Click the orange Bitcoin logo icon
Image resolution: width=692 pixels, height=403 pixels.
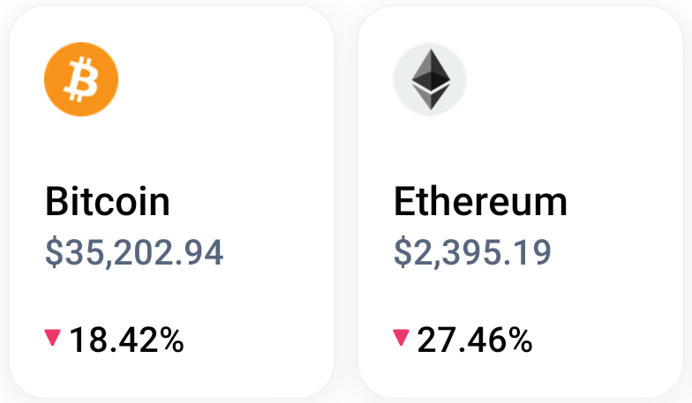81,79
